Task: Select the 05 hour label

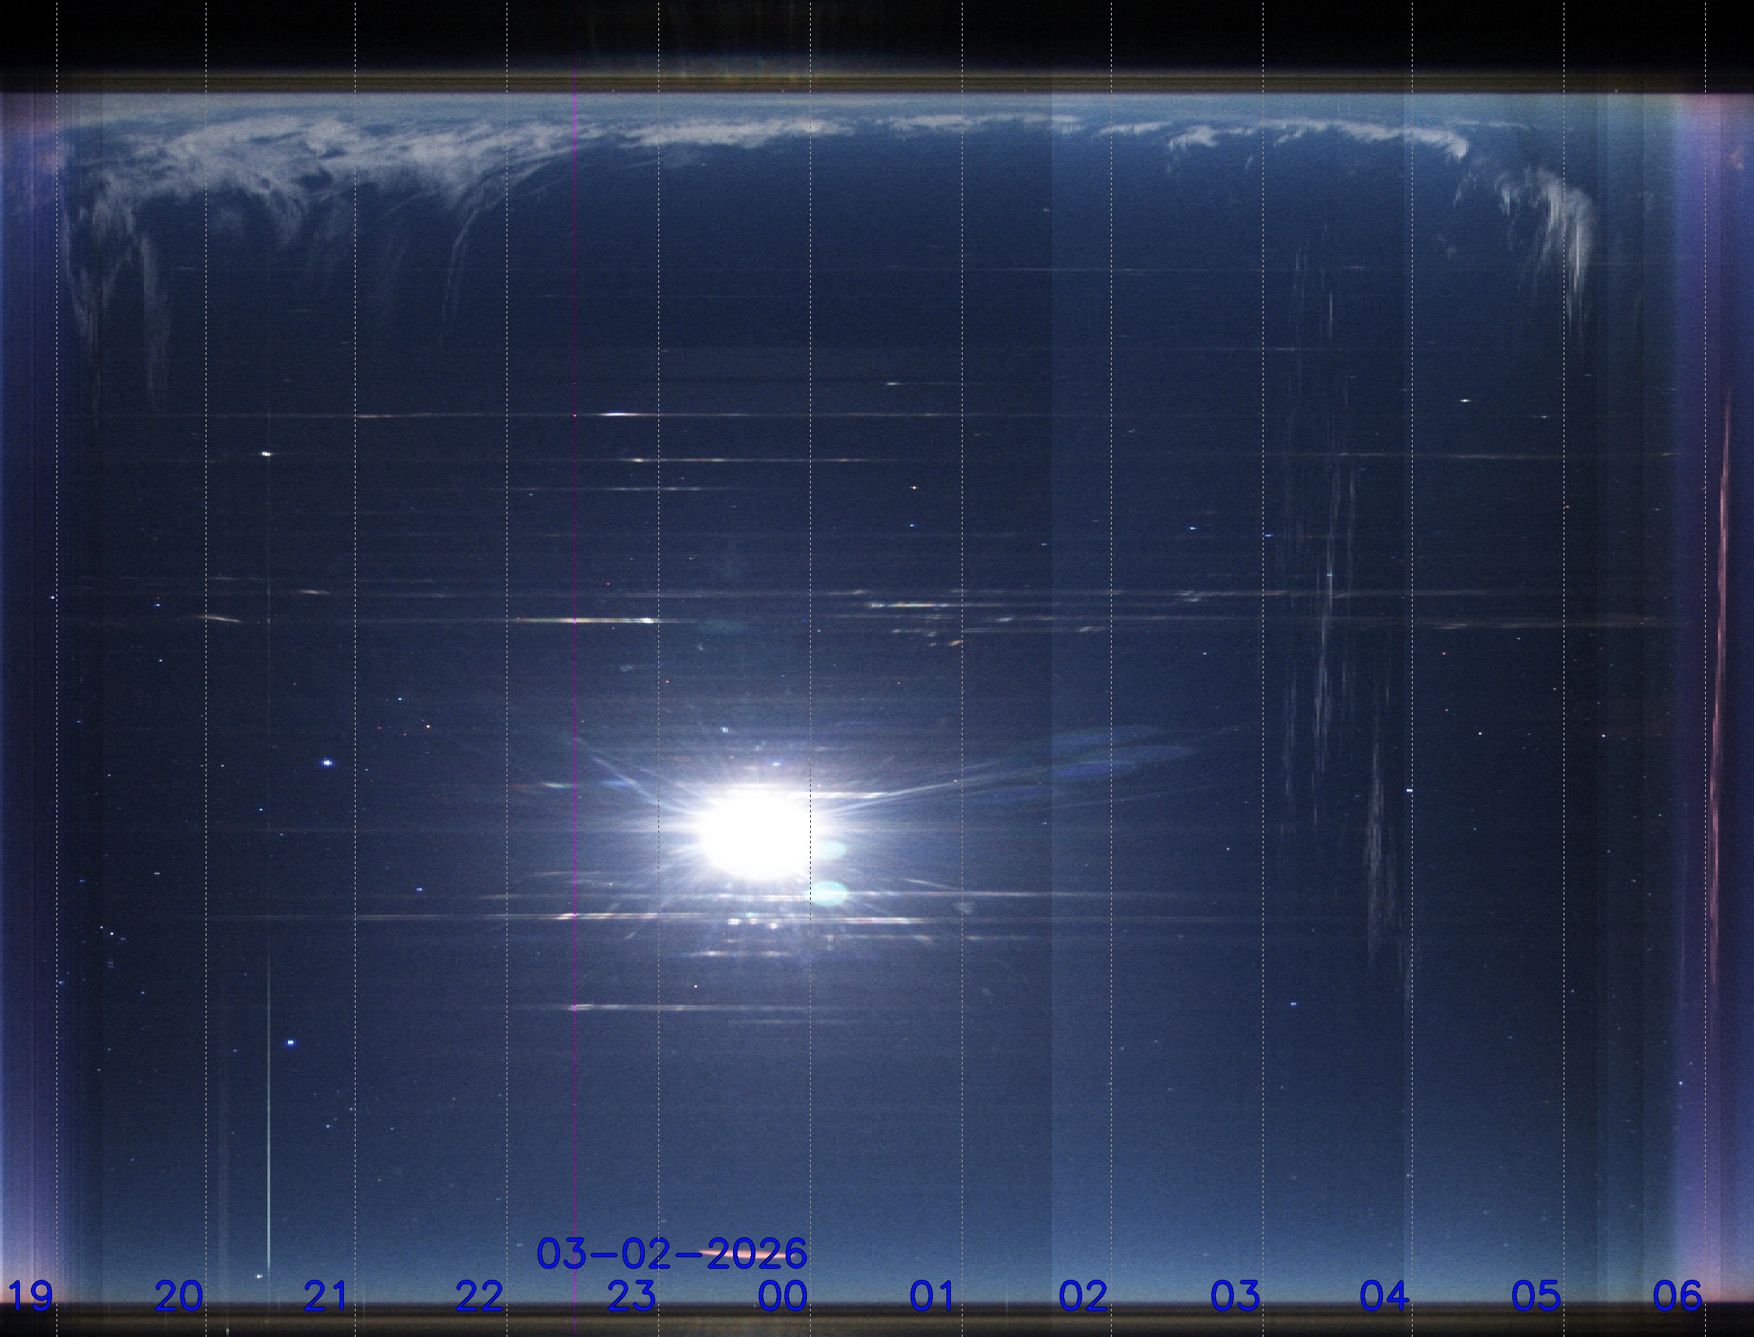Action: (x=1536, y=1297)
